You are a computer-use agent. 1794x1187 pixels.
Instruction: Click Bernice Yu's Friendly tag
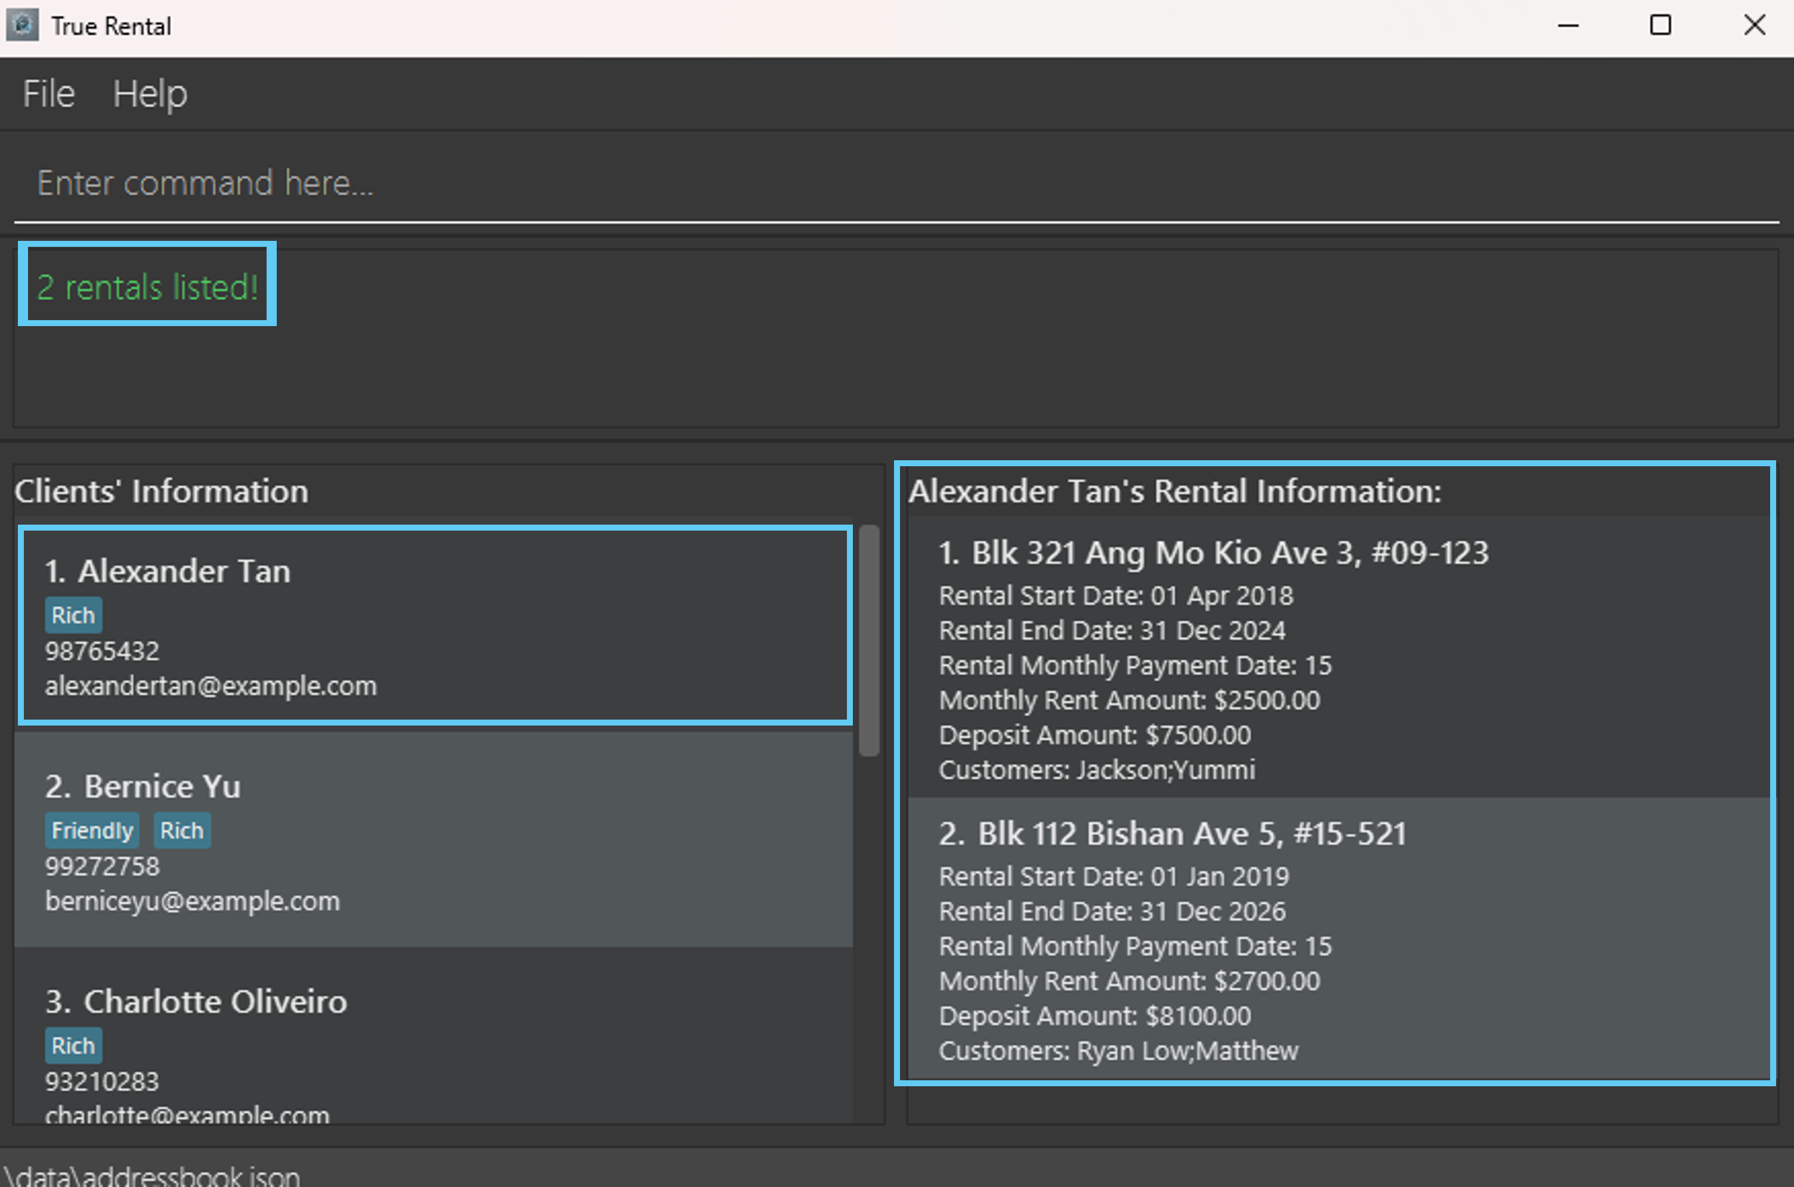coord(92,830)
